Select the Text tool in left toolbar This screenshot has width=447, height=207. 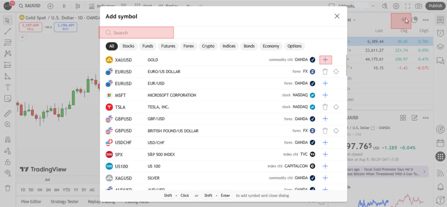click(8, 87)
